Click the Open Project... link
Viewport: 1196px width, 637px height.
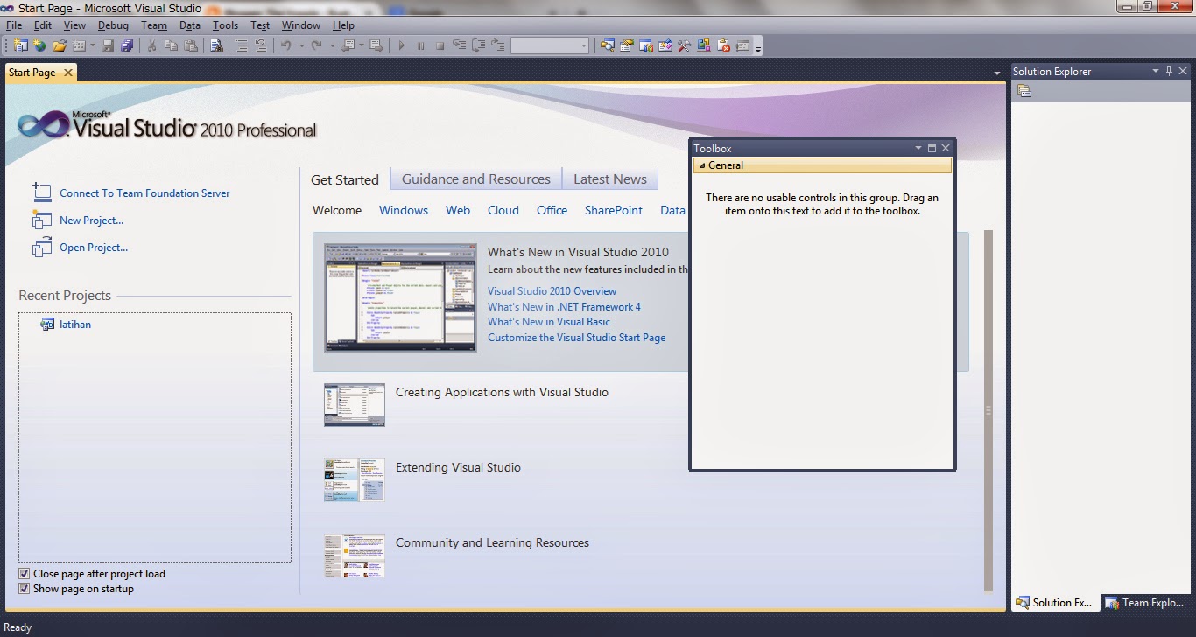click(x=94, y=248)
